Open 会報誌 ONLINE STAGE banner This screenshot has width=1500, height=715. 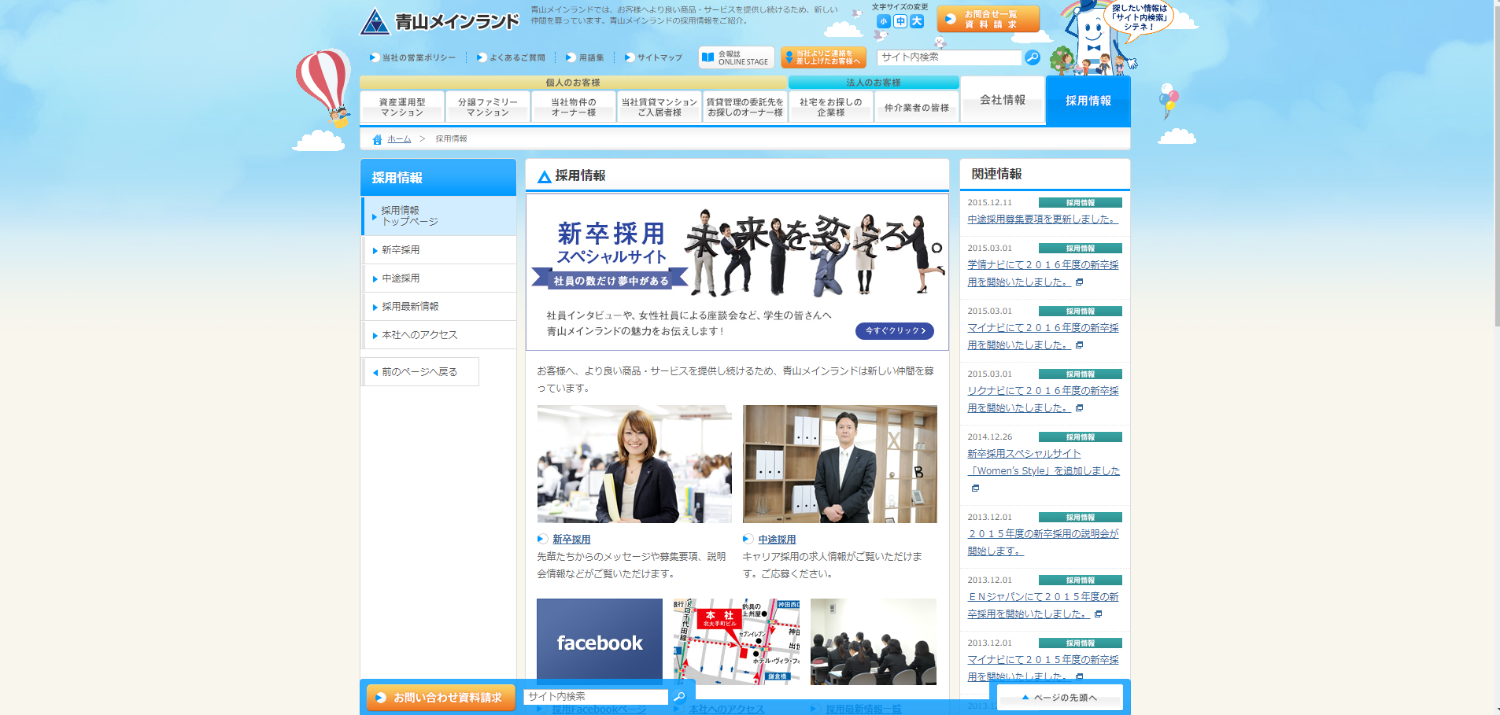pyautogui.click(x=737, y=57)
